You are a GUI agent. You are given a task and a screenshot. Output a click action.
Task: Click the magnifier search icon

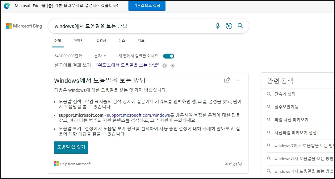[x=241, y=26]
